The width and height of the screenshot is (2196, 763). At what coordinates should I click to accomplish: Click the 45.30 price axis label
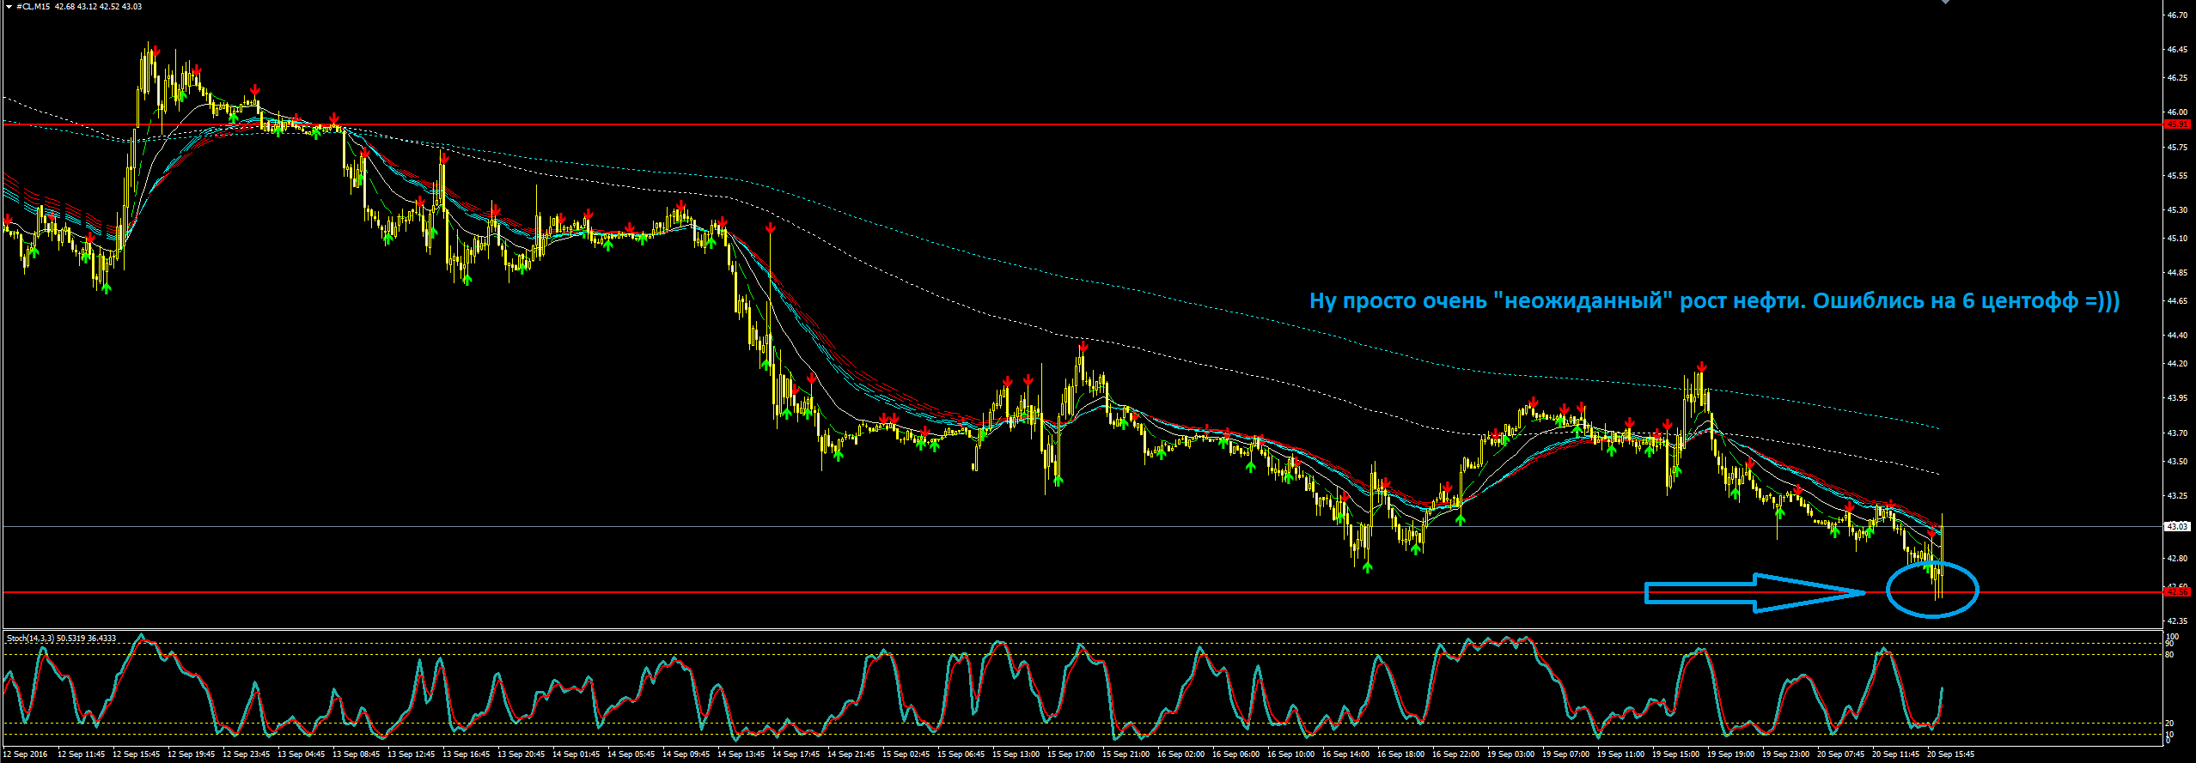[2178, 210]
